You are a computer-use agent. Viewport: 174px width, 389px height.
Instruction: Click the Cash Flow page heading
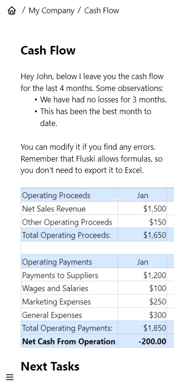tap(48, 50)
